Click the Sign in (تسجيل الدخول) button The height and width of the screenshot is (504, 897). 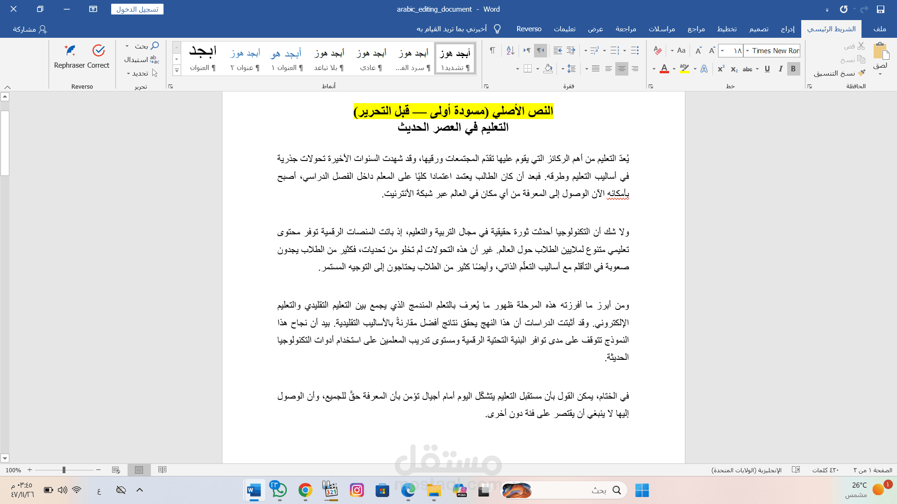coord(137,9)
